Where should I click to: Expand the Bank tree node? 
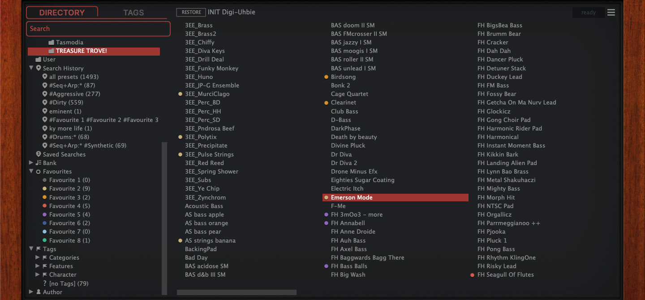[x=31, y=163]
